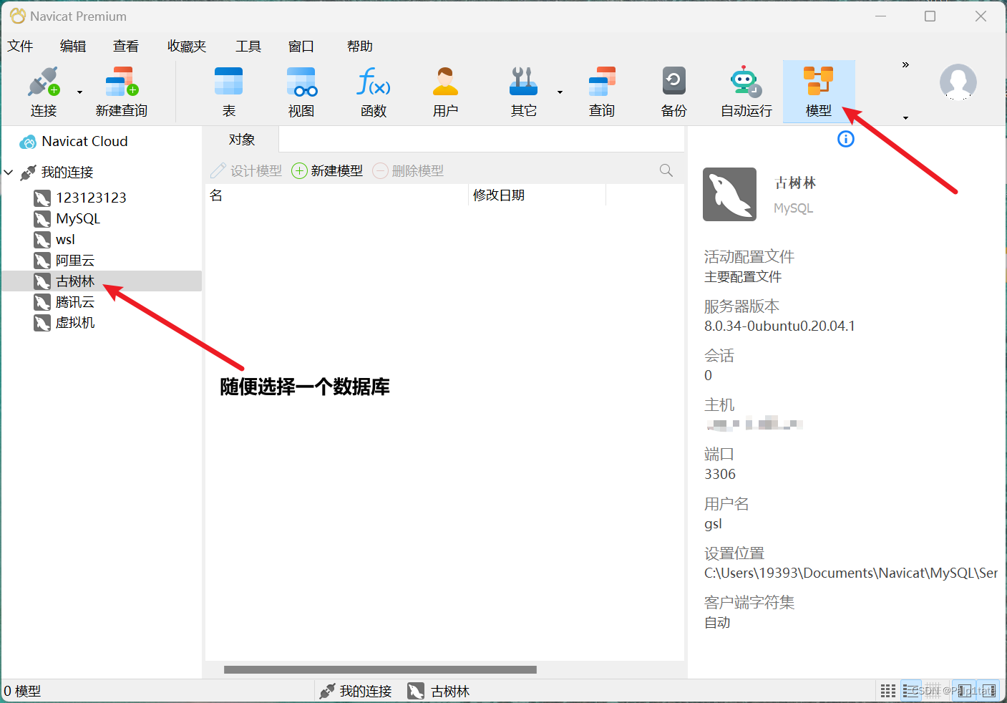Open the 文件 menu
The width and height of the screenshot is (1007, 703).
pos(20,47)
